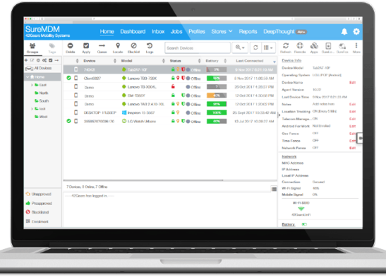The image size is (386, 278).
Task: Open the notifications bell icon
Action: point(344,32)
